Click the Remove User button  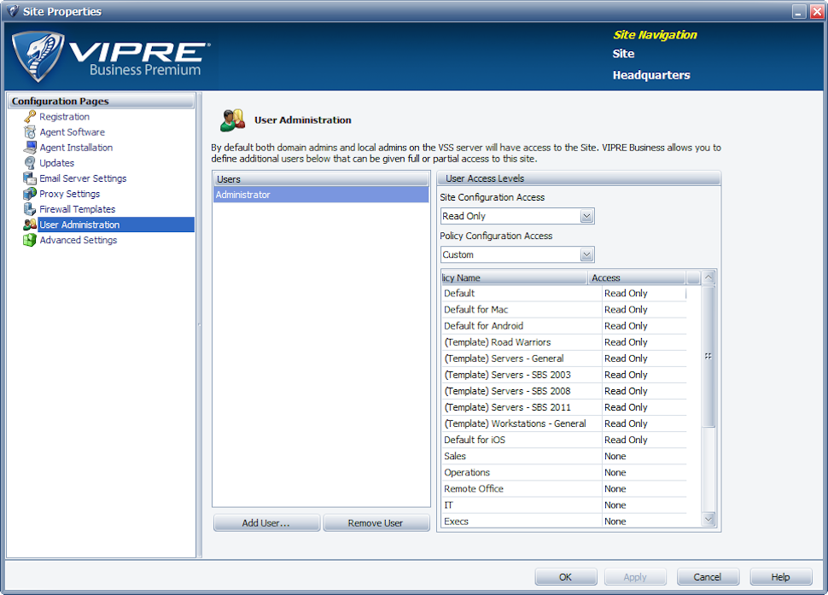pos(376,522)
